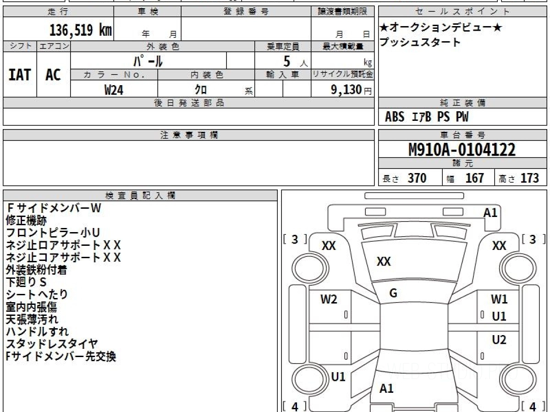Click the note 天張薄汚れ
Screen dimensions: 550x412
[32, 319]
